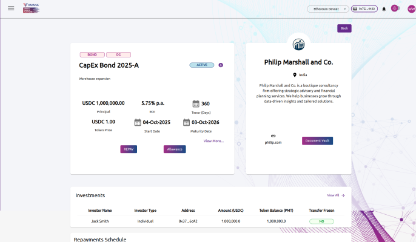Viewport: 416px width, 242px height.
Task: Expand bond details with View More
Action: click(x=213, y=141)
